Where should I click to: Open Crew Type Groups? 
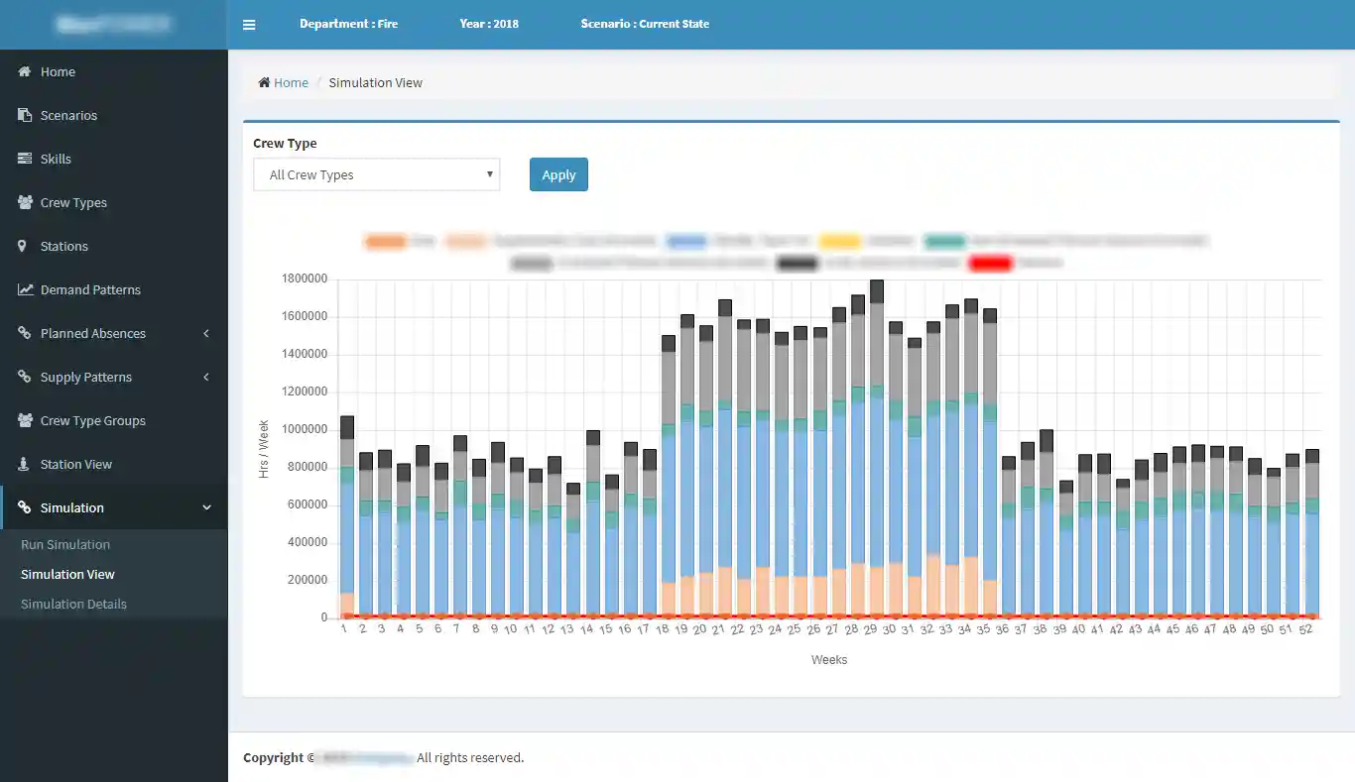pos(92,420)
